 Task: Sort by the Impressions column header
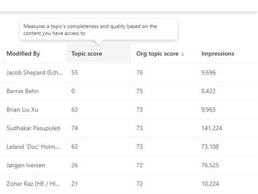click(x=218, y=54)
